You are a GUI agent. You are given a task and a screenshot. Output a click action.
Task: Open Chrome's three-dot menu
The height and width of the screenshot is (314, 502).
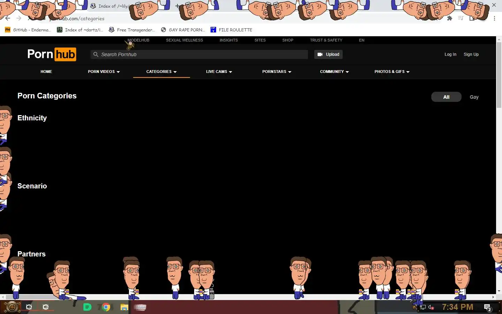pyautogui.click(x=494, y=18)
